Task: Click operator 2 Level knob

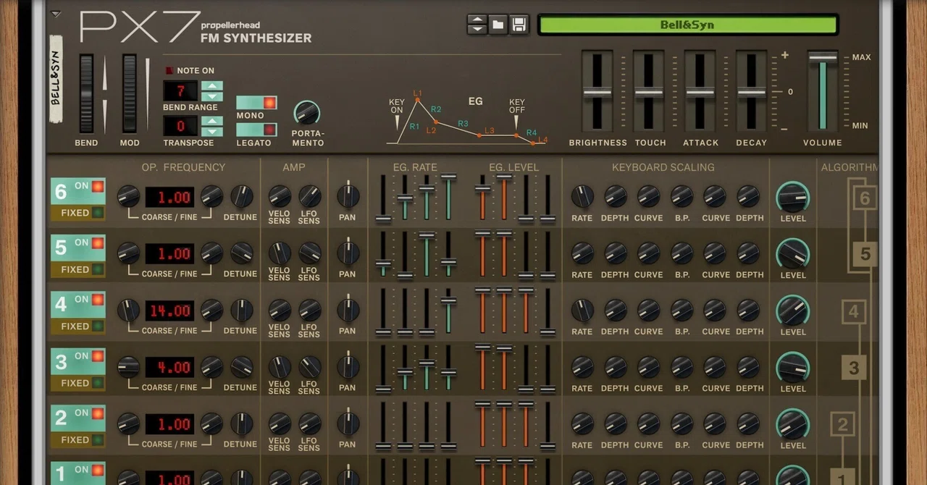Action: click(x=793, y=423)
